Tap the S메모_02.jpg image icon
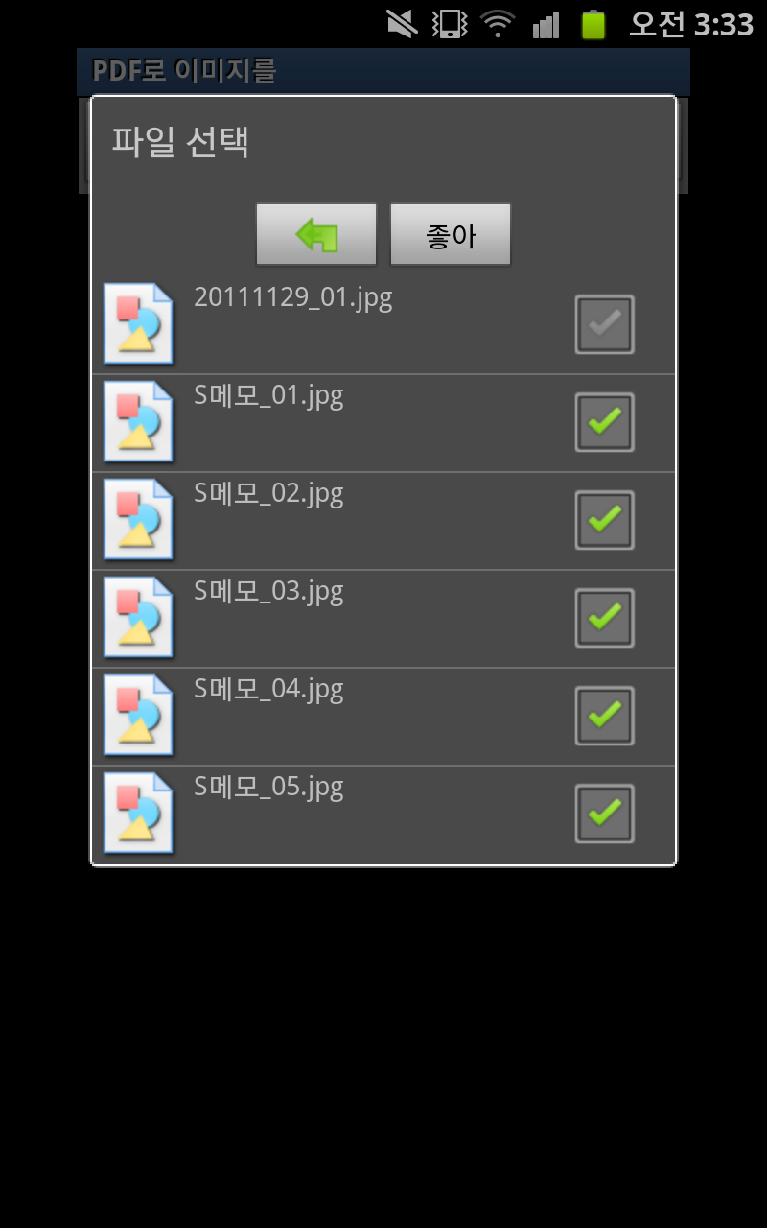Screen dimensions: 767x1228 [x=138, y=519]
